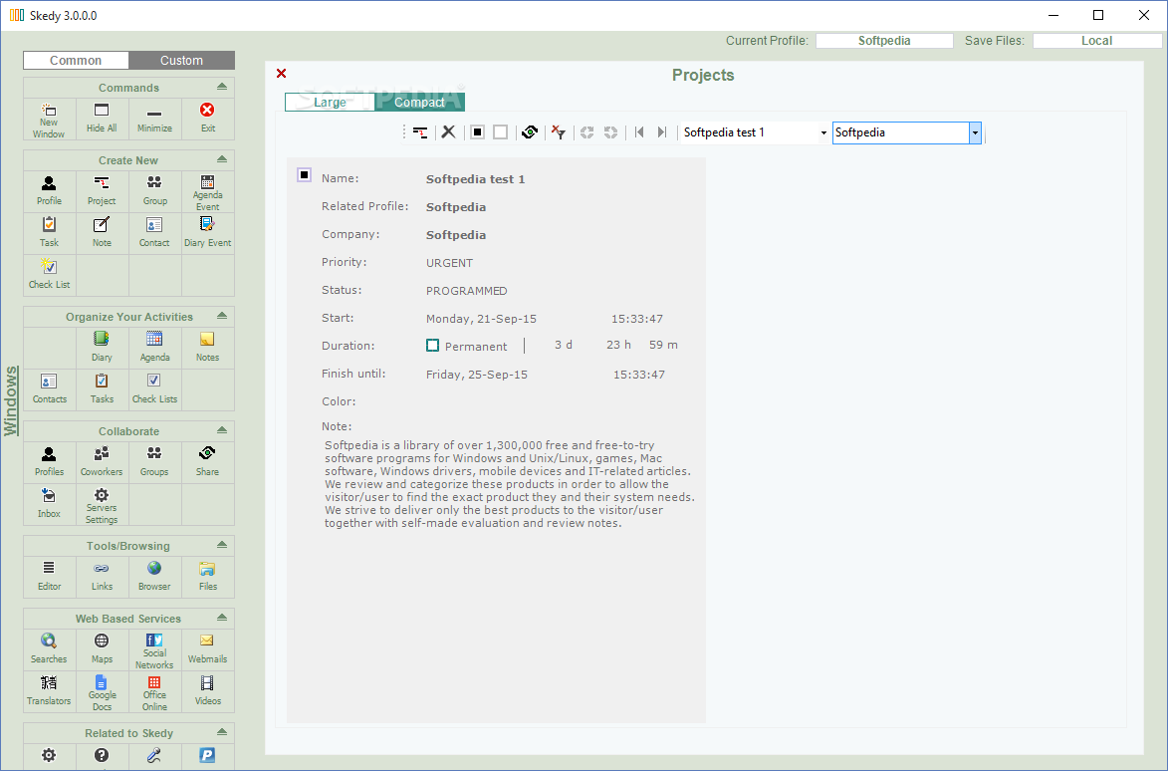Open Office Online service

coord(155,692)
